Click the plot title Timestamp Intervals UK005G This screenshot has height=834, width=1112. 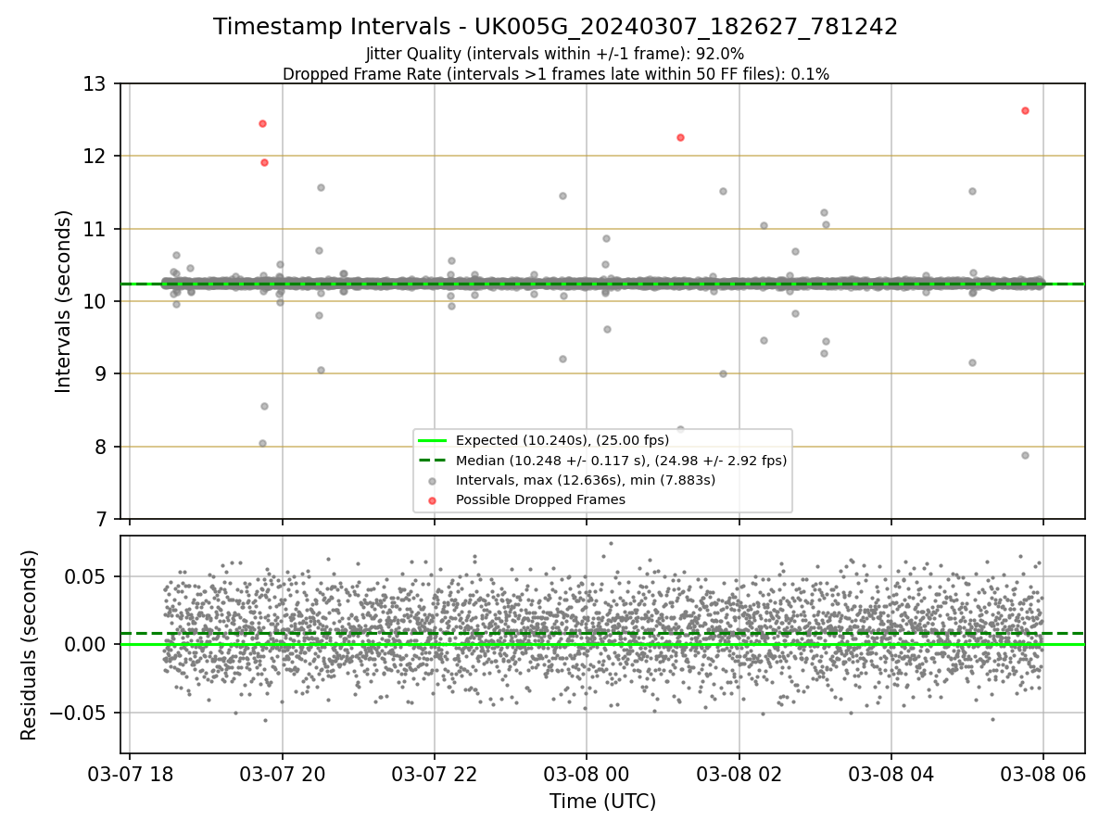click(x=555, y=27)
